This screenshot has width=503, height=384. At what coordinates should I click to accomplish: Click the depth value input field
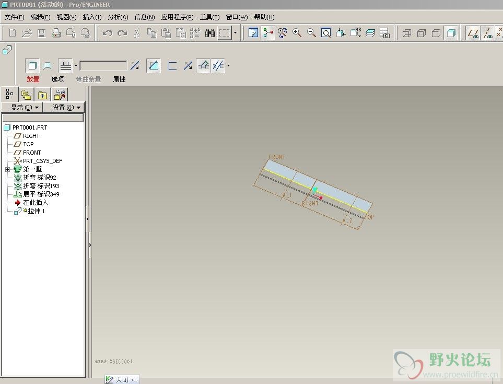103,66
